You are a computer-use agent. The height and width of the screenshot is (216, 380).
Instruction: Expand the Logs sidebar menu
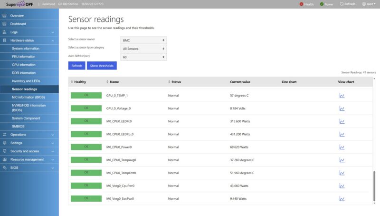(29, 32)
